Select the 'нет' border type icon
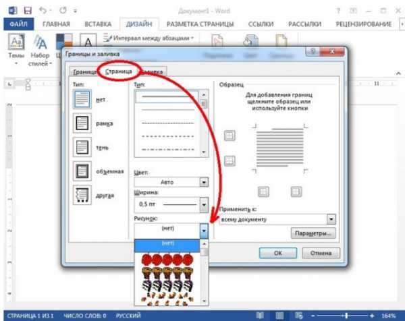The image size is (405, 321). pos(82,99)
